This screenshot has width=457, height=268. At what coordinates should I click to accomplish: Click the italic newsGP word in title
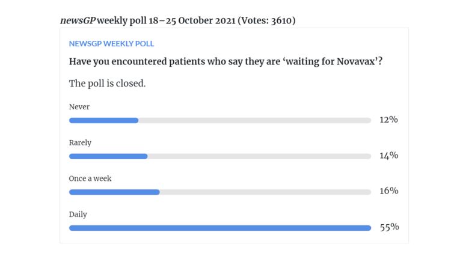[x=78, y=20]
